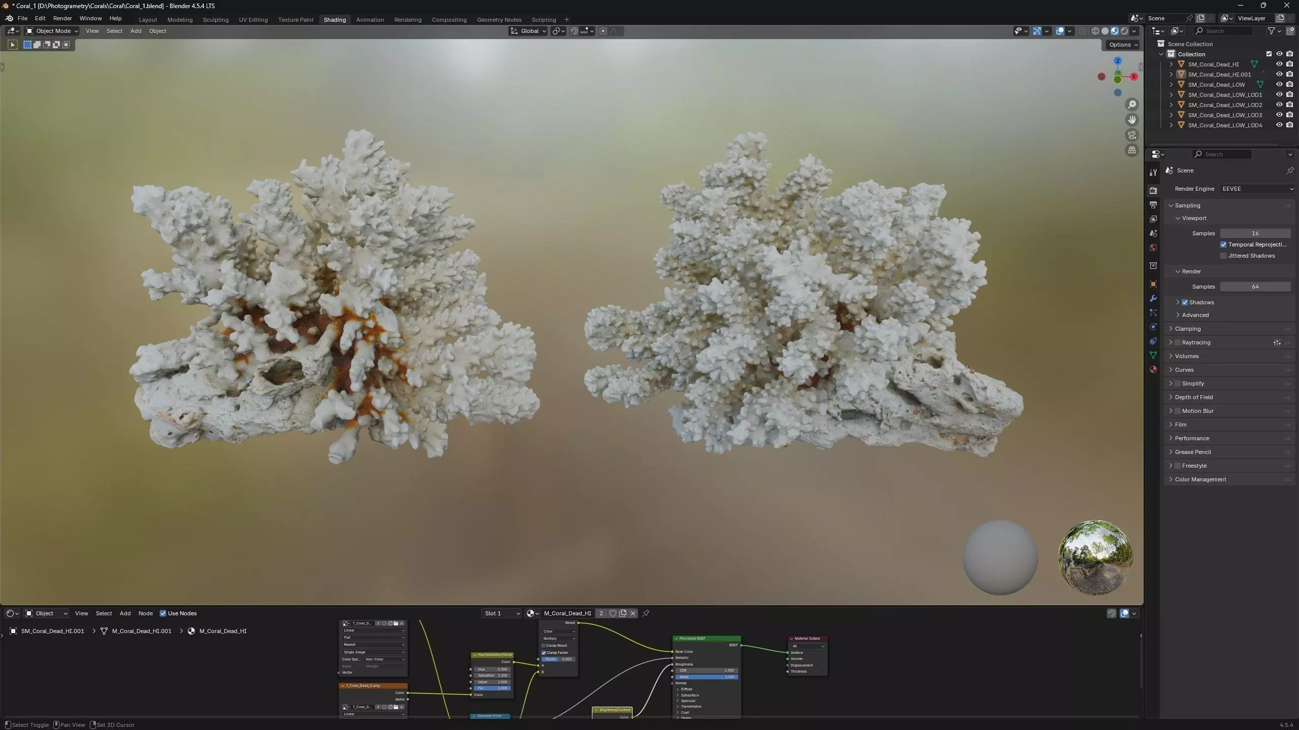Click the pan view hand gizmo

1132,120
